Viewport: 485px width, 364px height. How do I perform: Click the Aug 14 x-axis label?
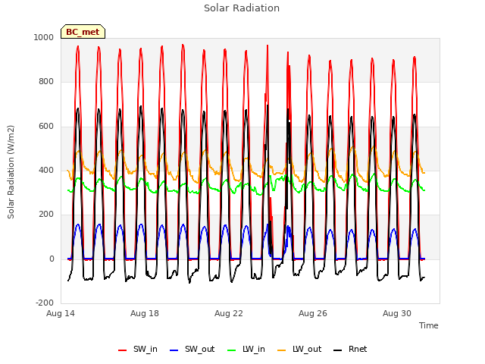coord(61,313)
